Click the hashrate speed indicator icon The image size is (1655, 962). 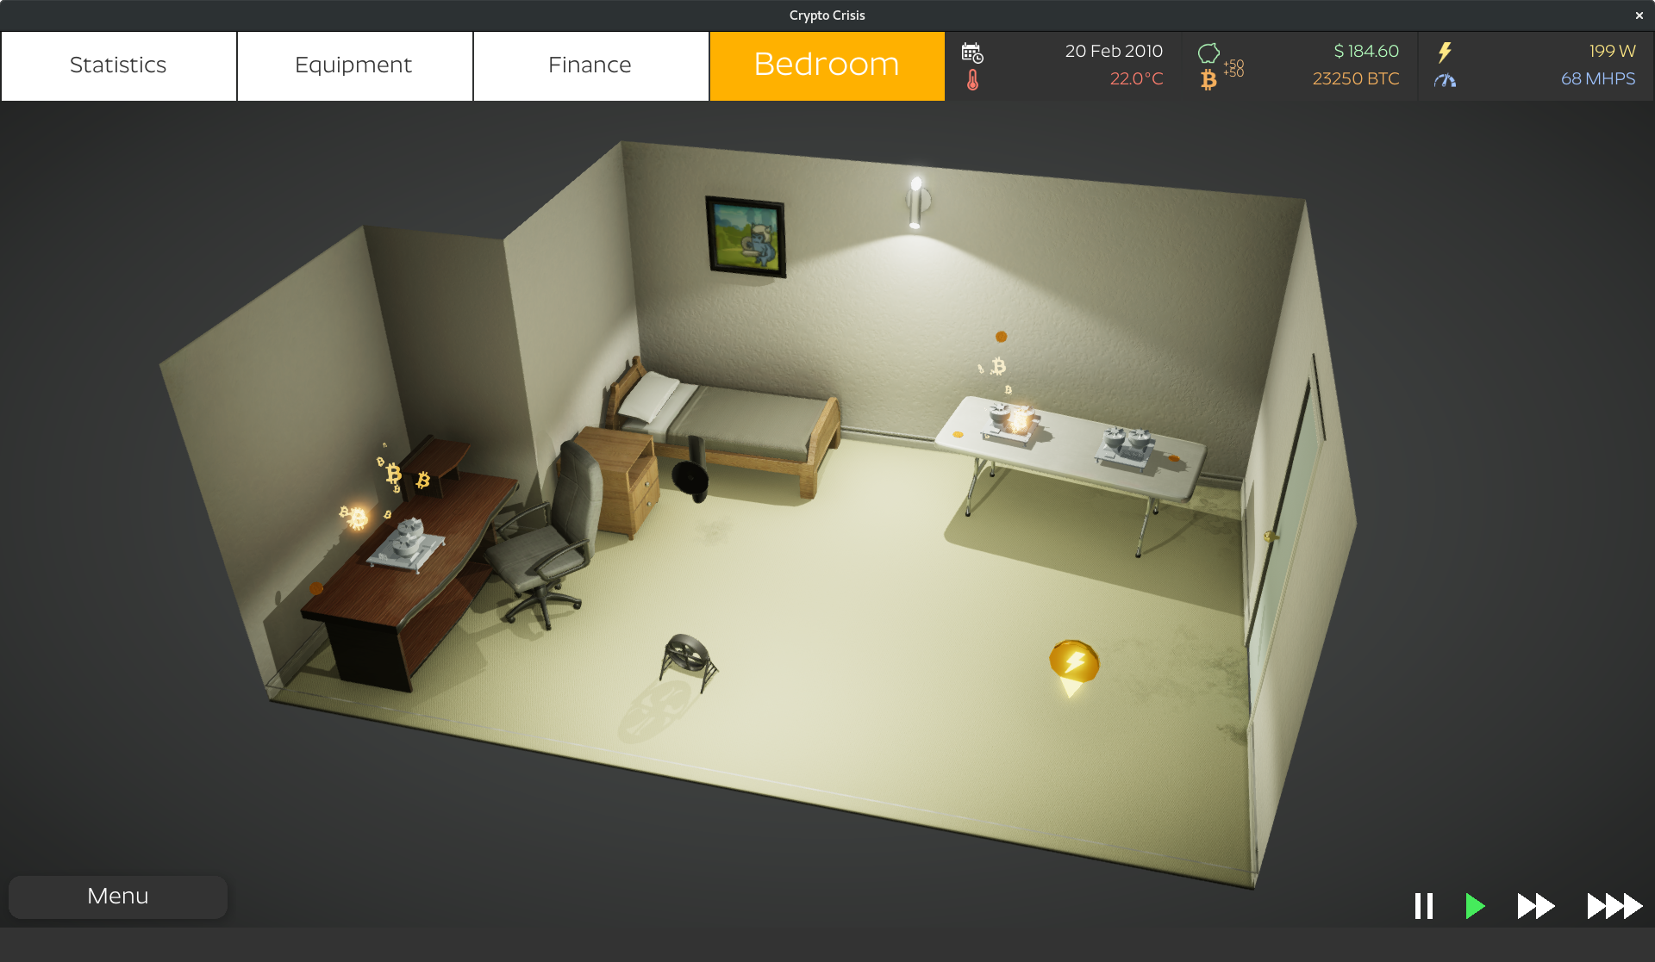pyautogui.click(x=1446, y=80)
